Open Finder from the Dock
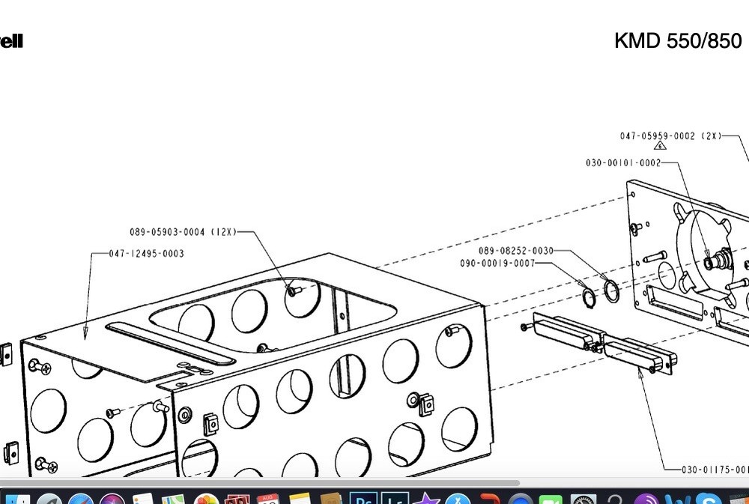Image resolution: width=749 pixels, height=504 pixels. 17,498
